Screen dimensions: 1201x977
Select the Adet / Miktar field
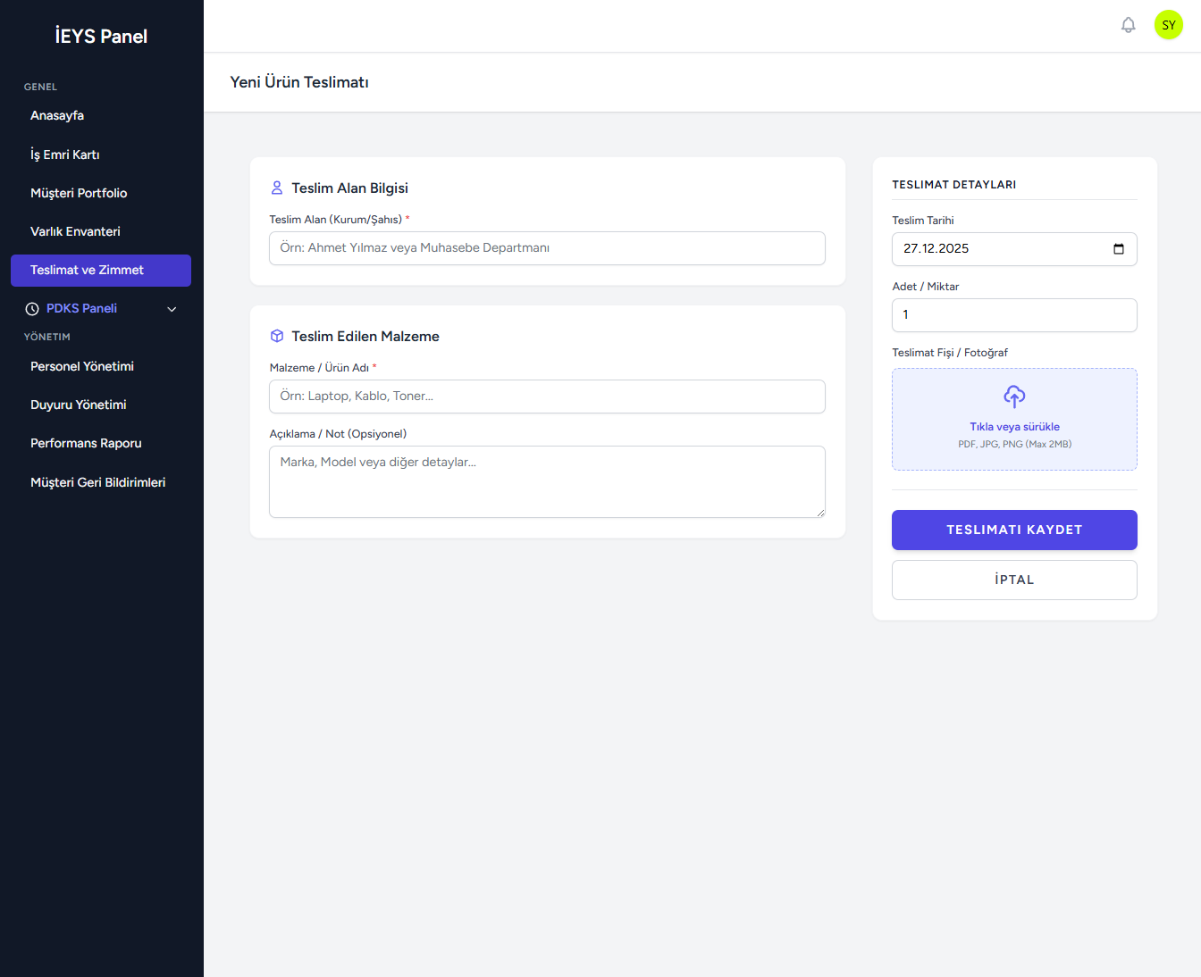click(x=1014, y=315)
